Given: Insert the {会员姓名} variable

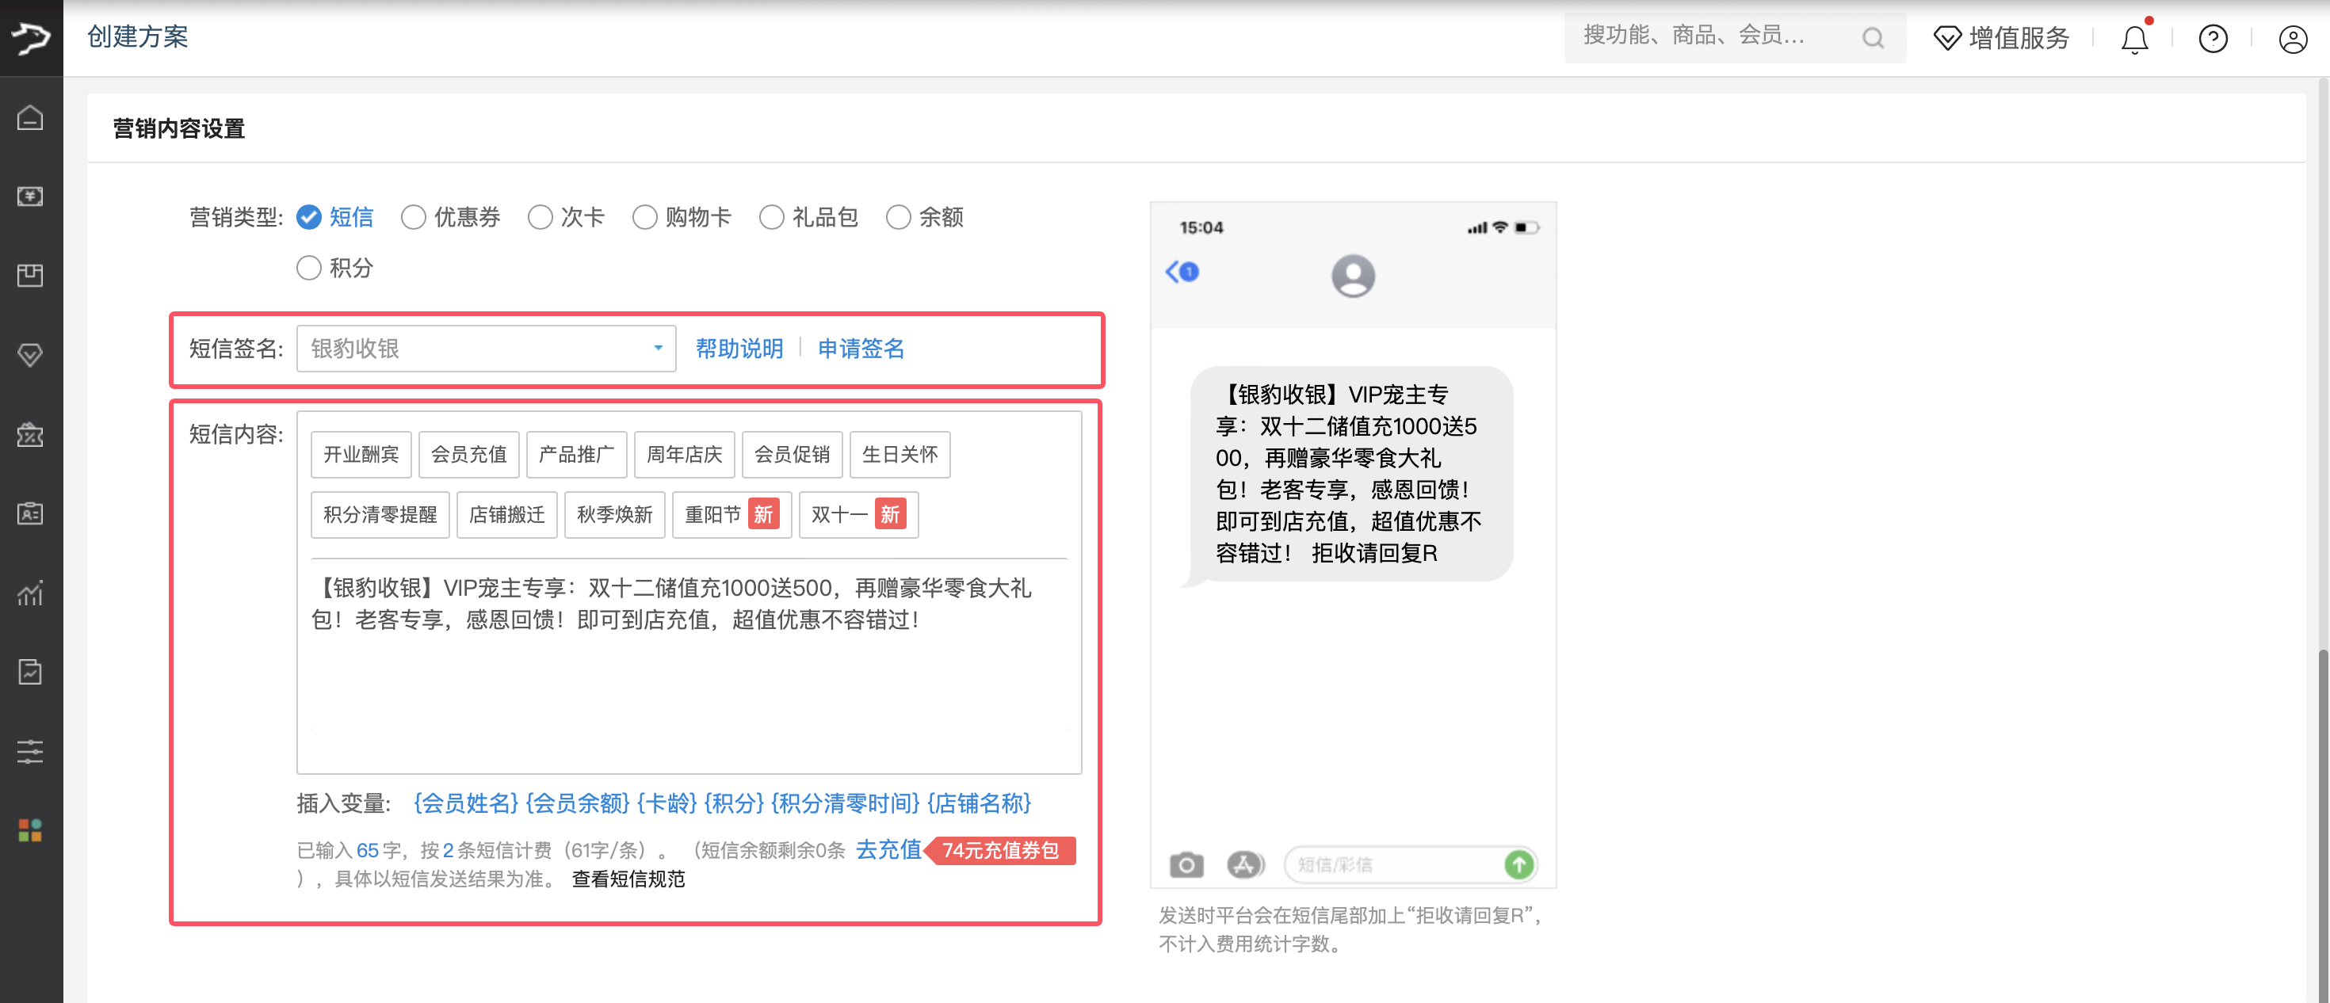Looking at the screenshot, I should [x=465, y=803].
